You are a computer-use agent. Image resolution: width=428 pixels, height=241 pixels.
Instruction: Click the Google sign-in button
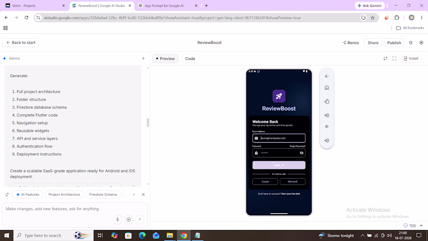point(265,181)
